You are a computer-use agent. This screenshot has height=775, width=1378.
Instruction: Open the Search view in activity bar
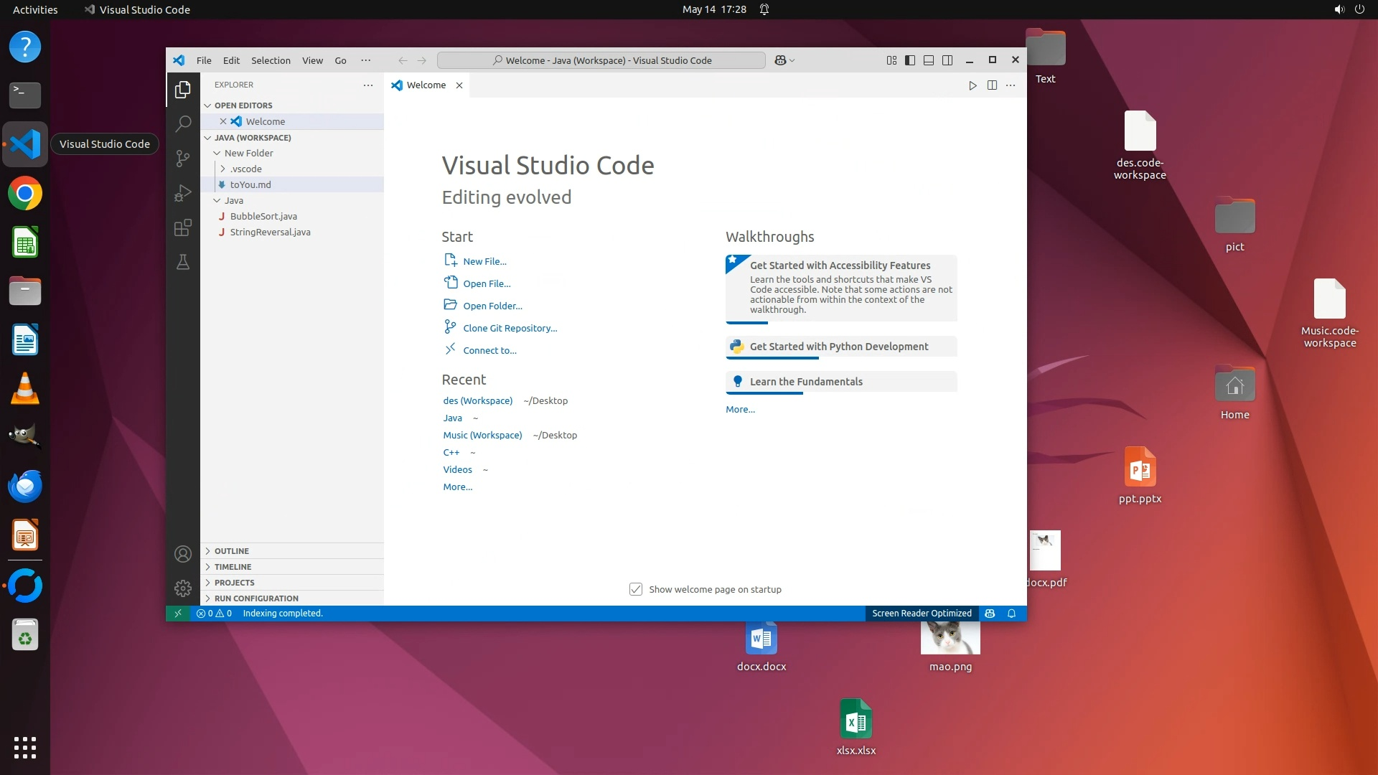click(x=183, y=123)
